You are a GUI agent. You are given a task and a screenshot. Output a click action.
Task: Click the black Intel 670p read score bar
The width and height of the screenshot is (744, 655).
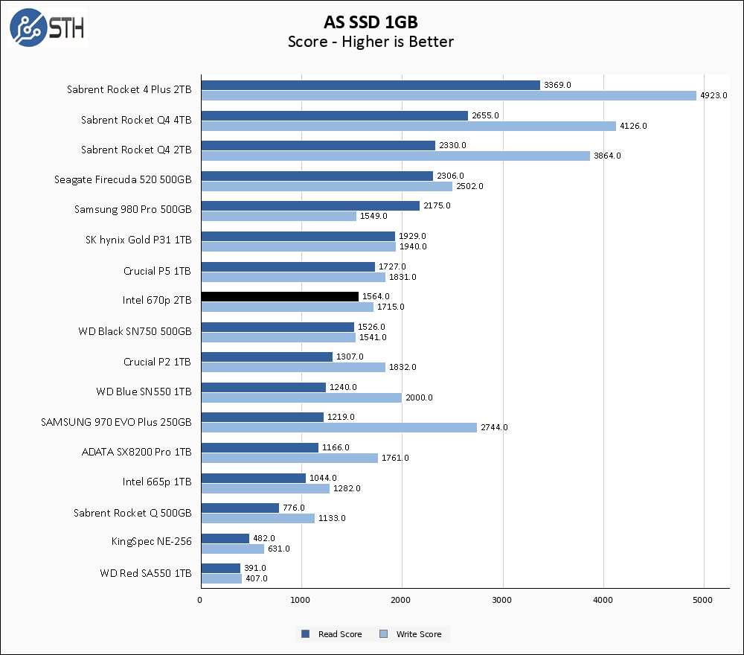tap(280, 297)
